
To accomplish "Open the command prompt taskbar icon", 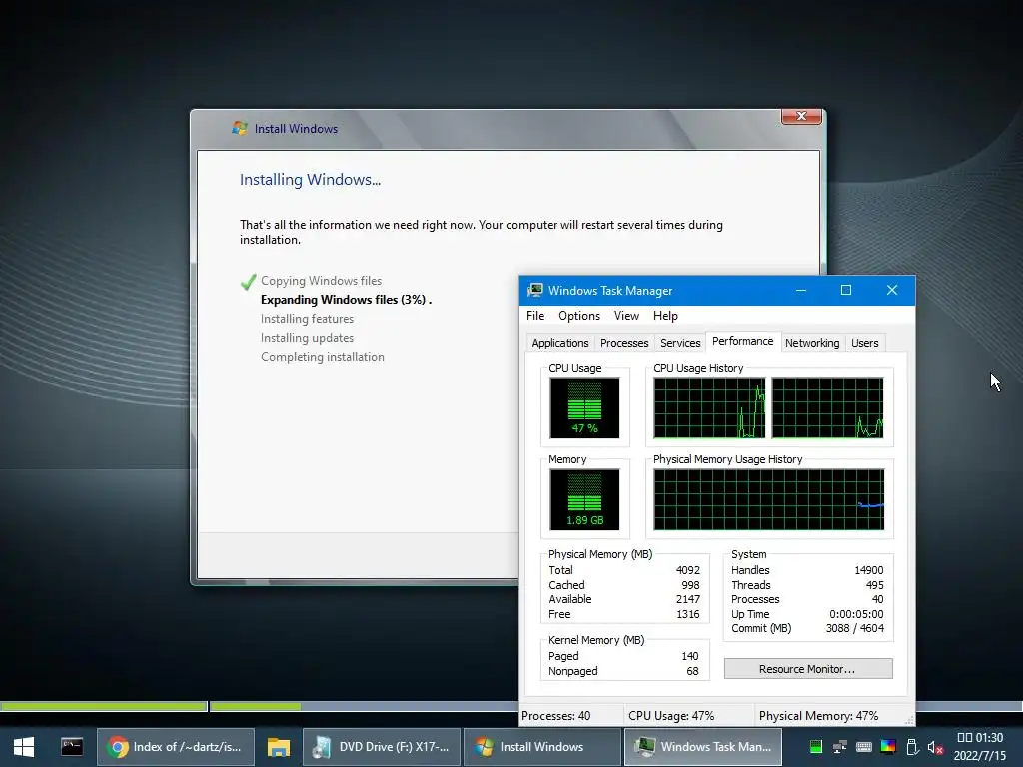I will pyautogui.click(x=72, y=747).
